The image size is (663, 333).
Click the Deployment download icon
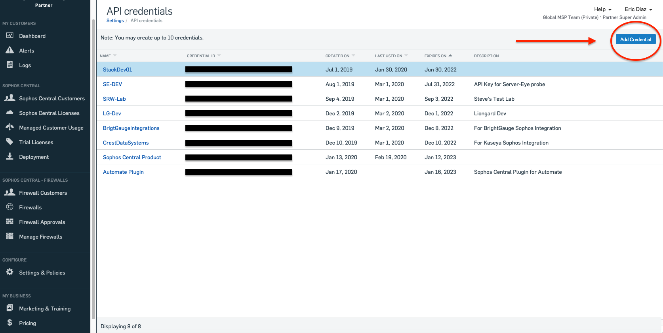pyautogui.click(x=10, y=156)
